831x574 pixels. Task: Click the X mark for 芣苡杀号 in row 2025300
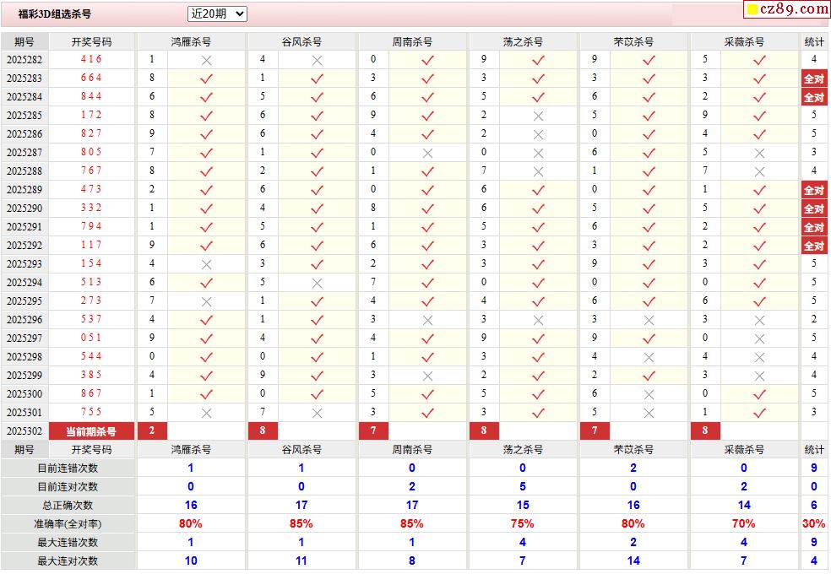(x=649, y=394)
